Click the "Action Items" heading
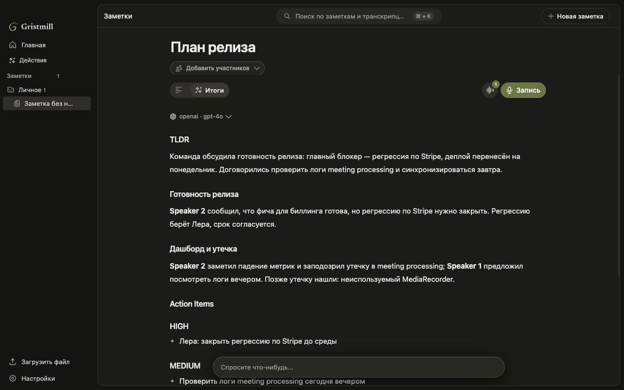Screen dimensions: 624x390 point(192,304)
